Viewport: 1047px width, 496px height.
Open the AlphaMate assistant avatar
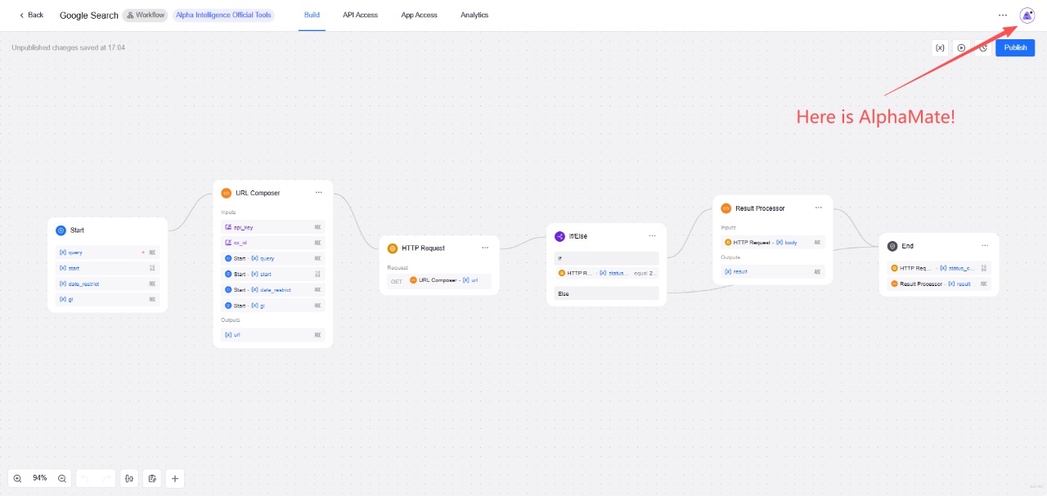[1027, 15]
